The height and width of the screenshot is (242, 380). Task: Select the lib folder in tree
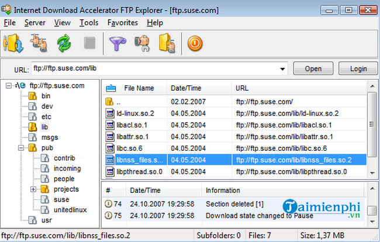(x=44, y=127)
